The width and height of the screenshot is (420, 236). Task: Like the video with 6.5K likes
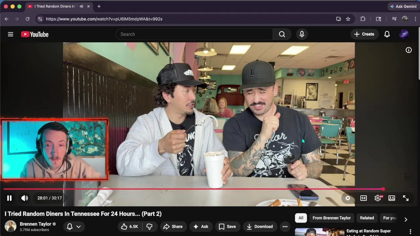click(x=129, y=226)
